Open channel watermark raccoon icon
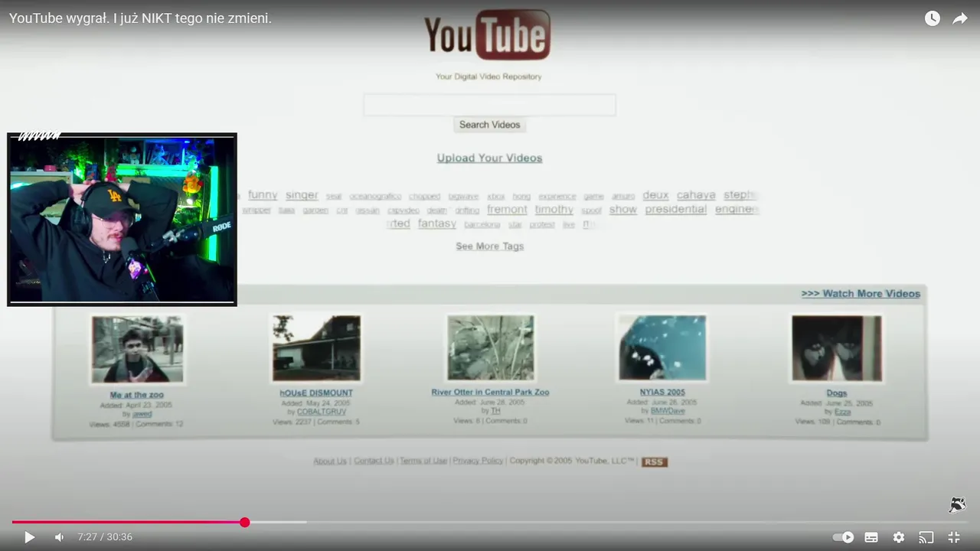This screenshot has height=551, width=980. pos(957,504)
